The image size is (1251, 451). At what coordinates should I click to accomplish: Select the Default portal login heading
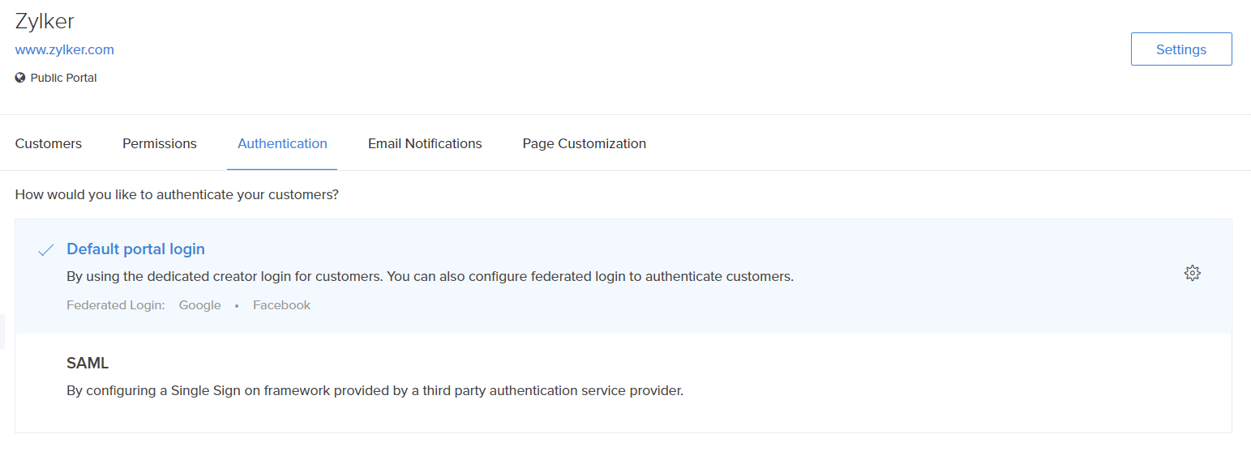coord(135,249)
